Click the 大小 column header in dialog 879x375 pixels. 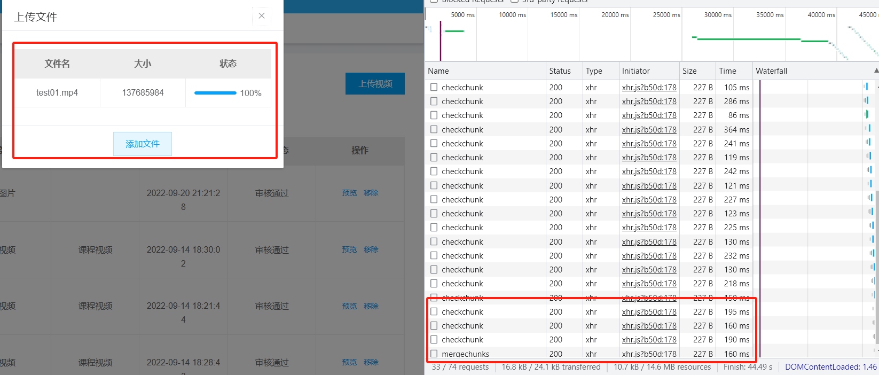click(x=143, y=64)
